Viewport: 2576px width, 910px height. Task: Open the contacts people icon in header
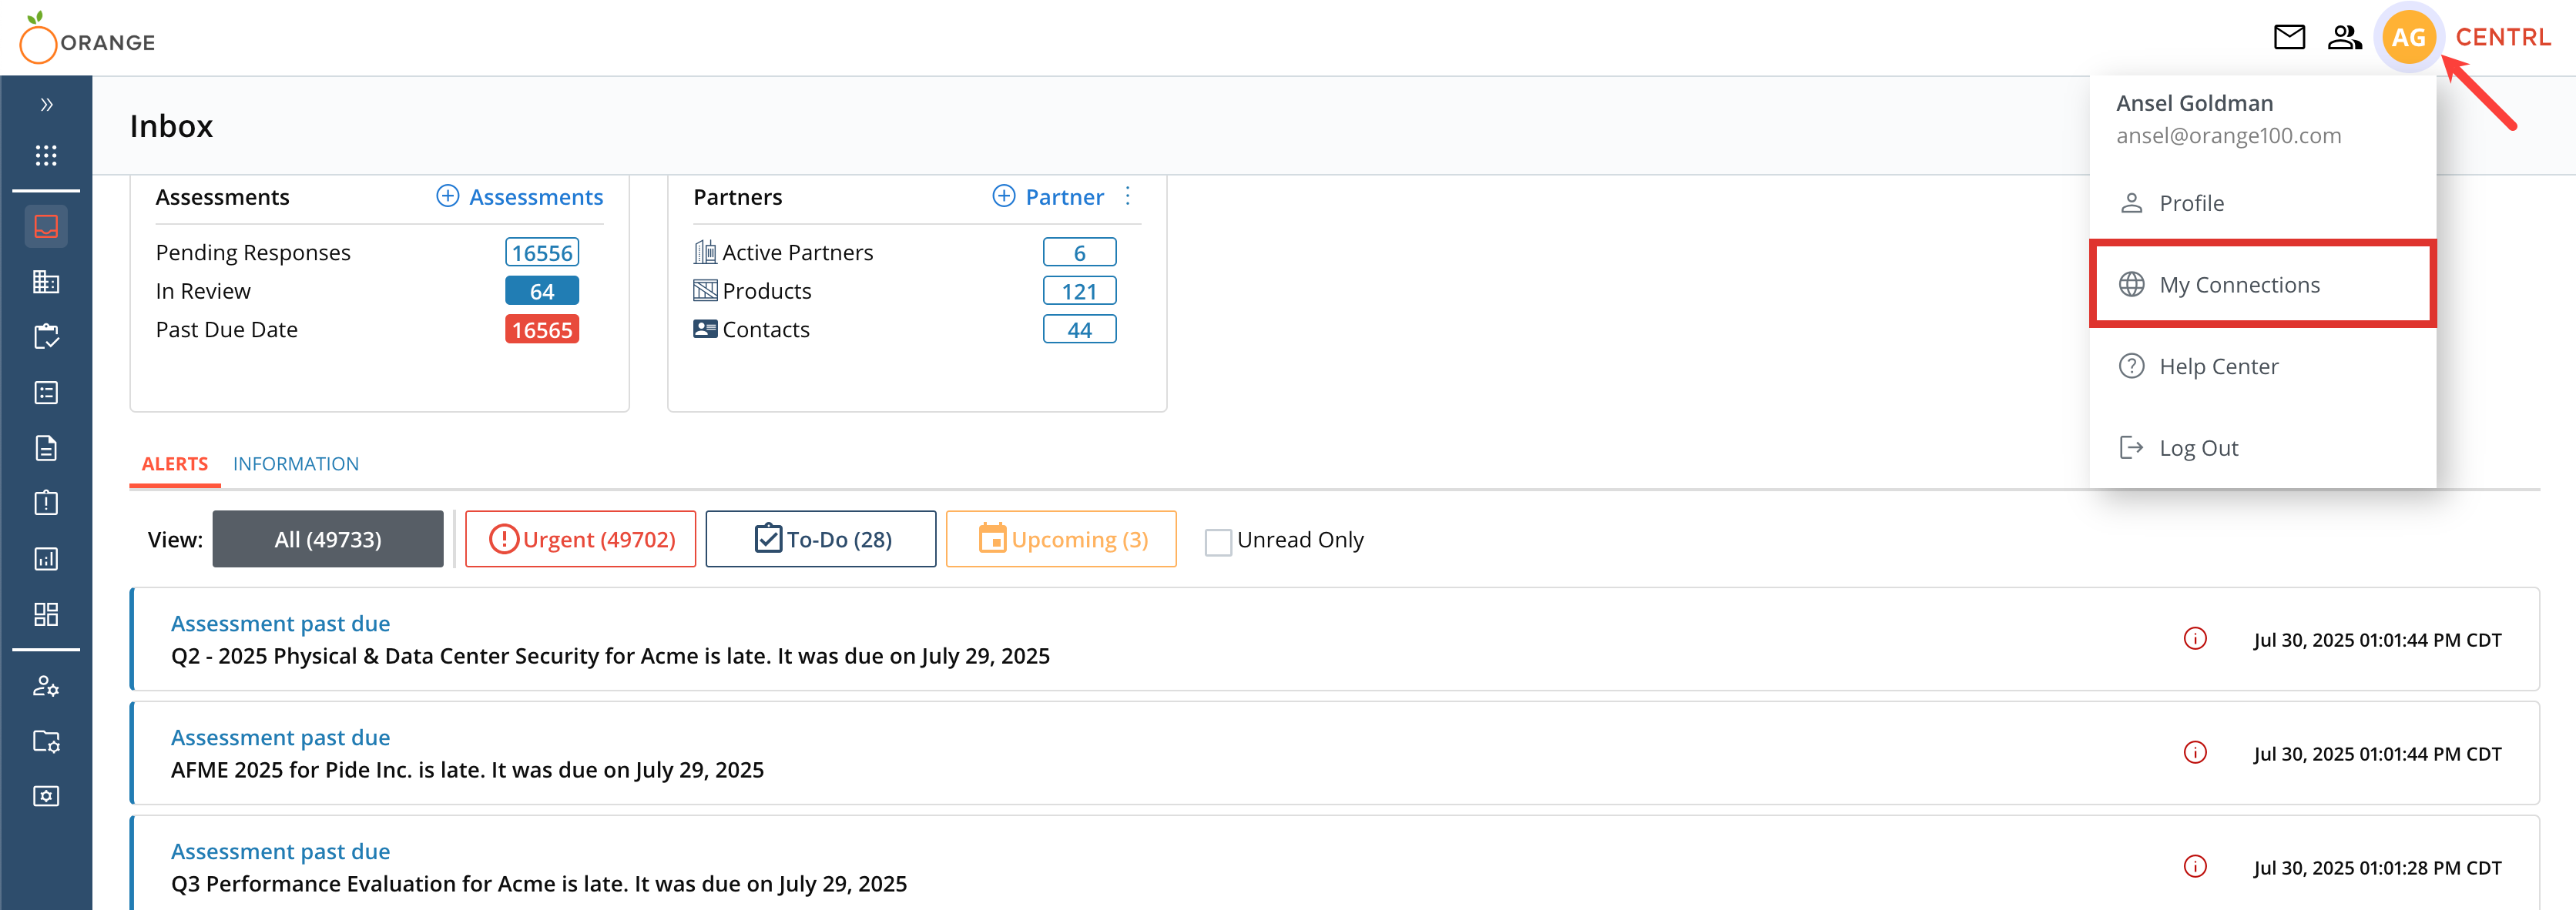point(2344,38)
